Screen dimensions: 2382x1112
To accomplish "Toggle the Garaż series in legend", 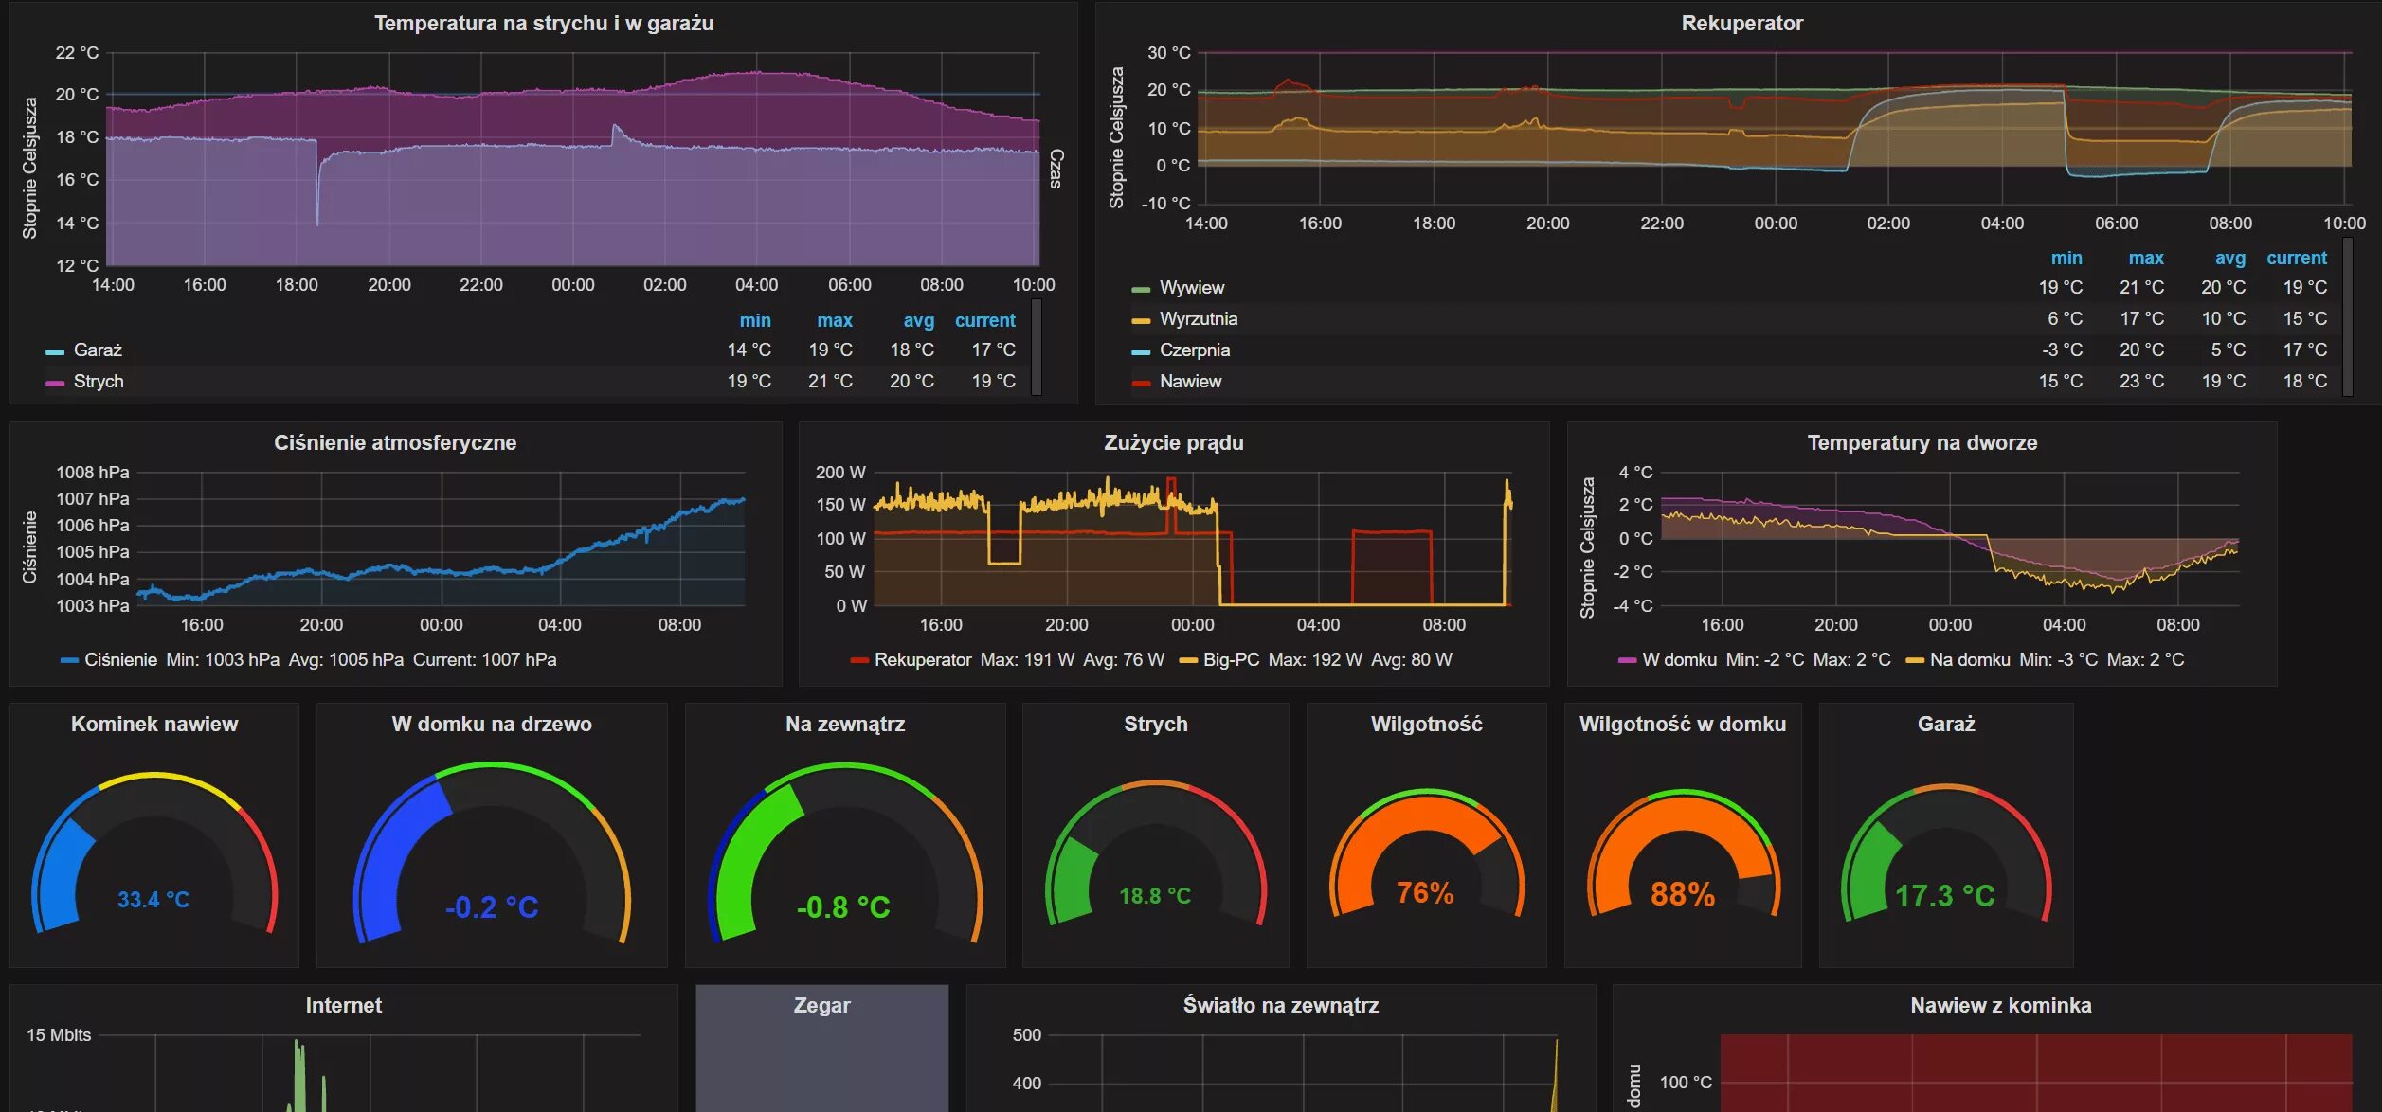I will click(98, 350).
